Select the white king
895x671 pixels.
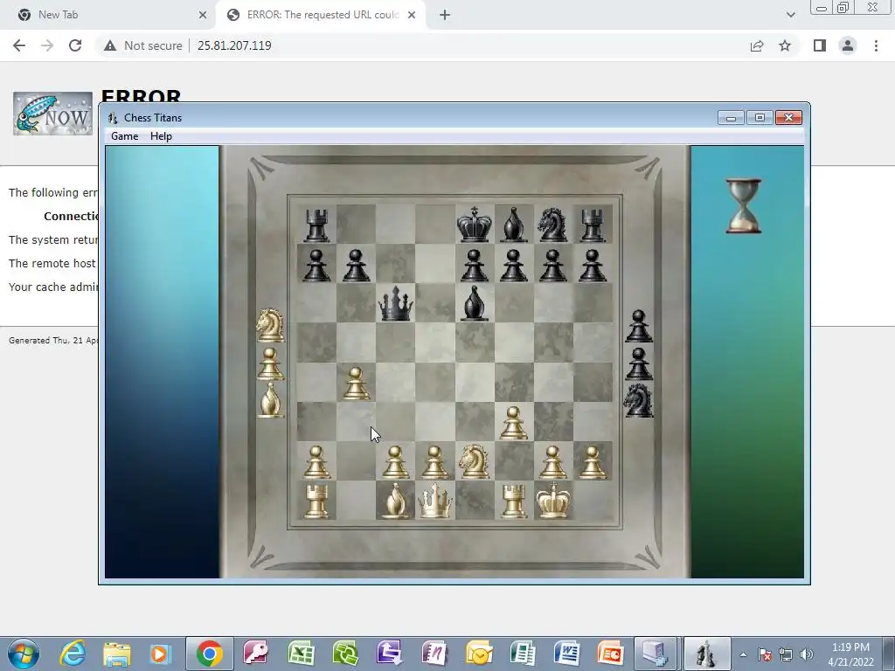tap(553, 501)
